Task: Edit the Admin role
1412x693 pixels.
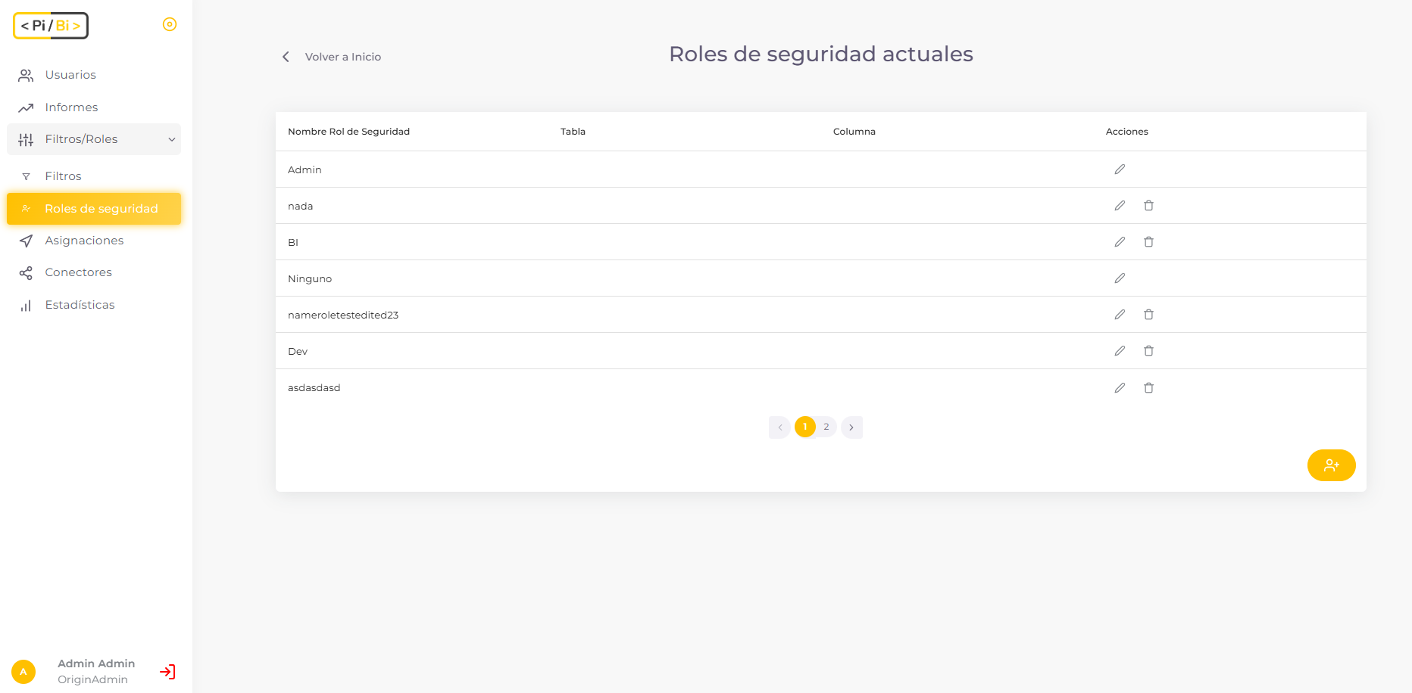Action: coord(1120,169)
